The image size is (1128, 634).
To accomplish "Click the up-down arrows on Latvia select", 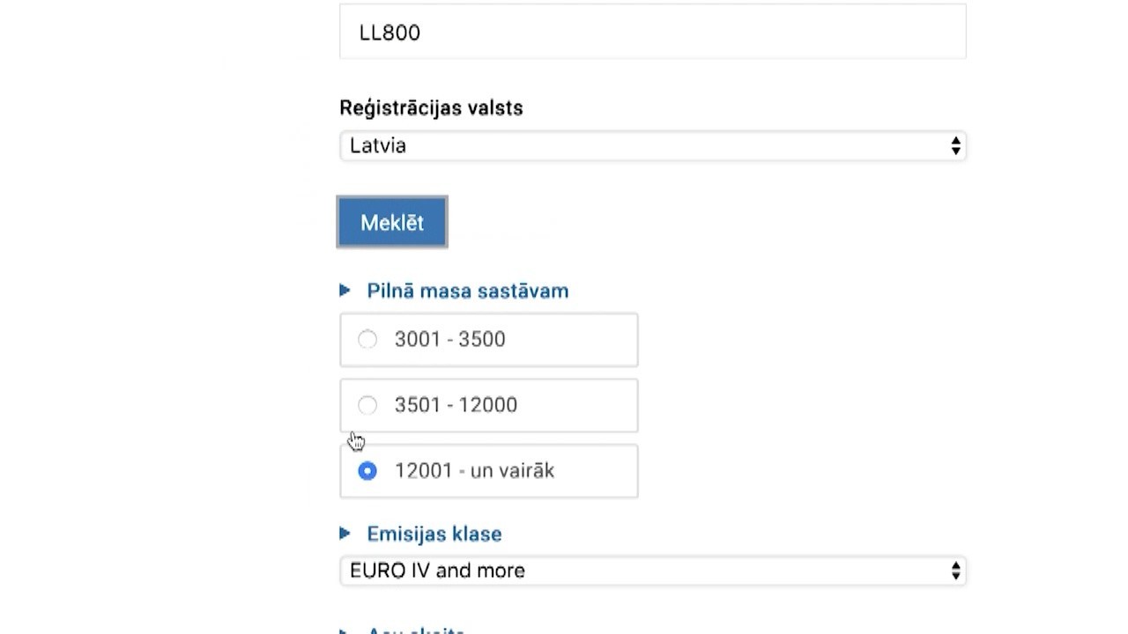I will [x=955, y=146].
